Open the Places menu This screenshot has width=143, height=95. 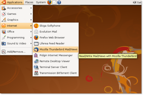click(29, 2)
